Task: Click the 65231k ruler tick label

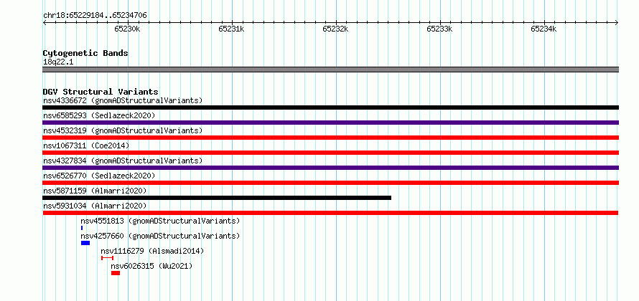Action: (x=232, y=29)
